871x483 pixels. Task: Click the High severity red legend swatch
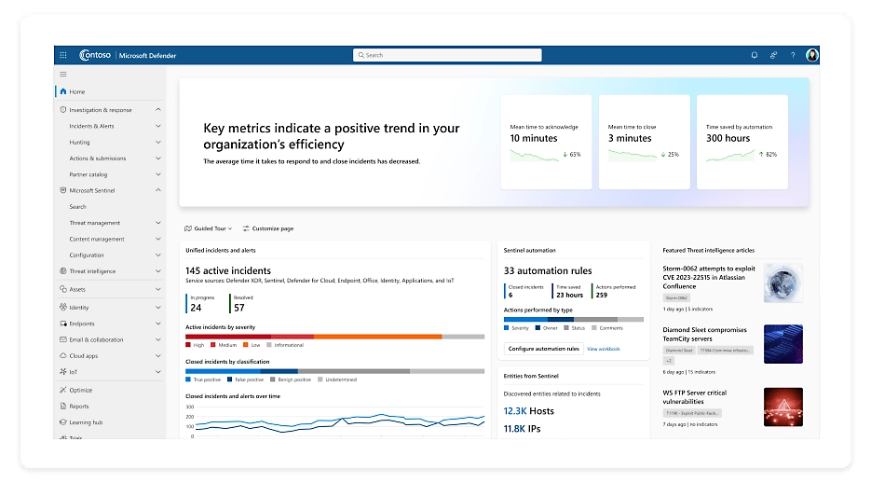point(188,345)
